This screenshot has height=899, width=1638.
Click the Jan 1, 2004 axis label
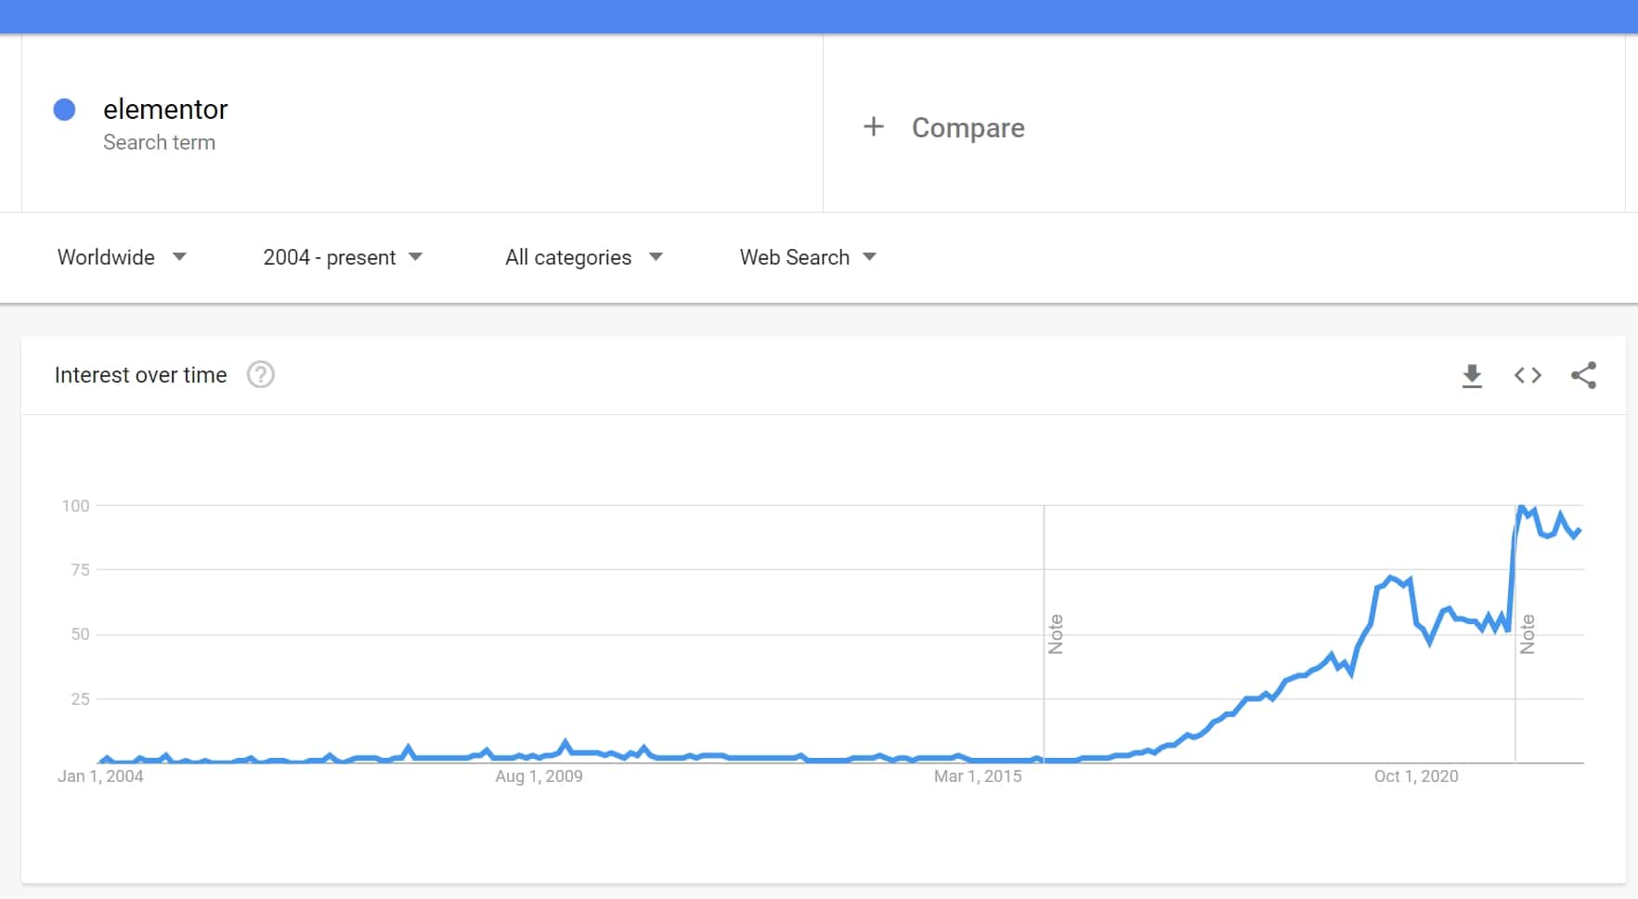click(x=100, y=776)
